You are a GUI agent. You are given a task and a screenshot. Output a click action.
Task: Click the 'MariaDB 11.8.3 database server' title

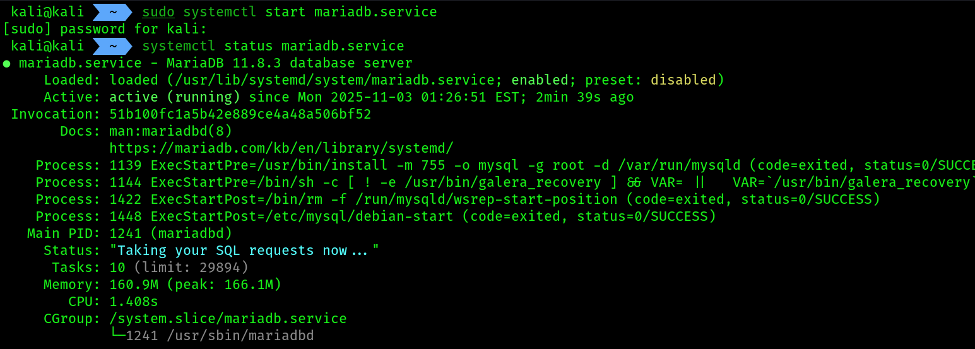(x=290, y=63)
